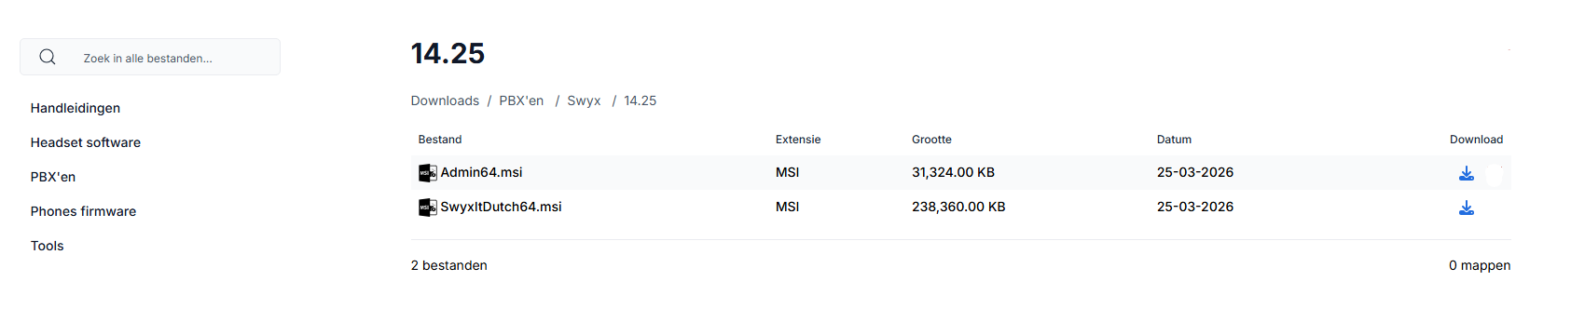Download the SwyxItDutch64.msi file

click(x=1466, y=208)
